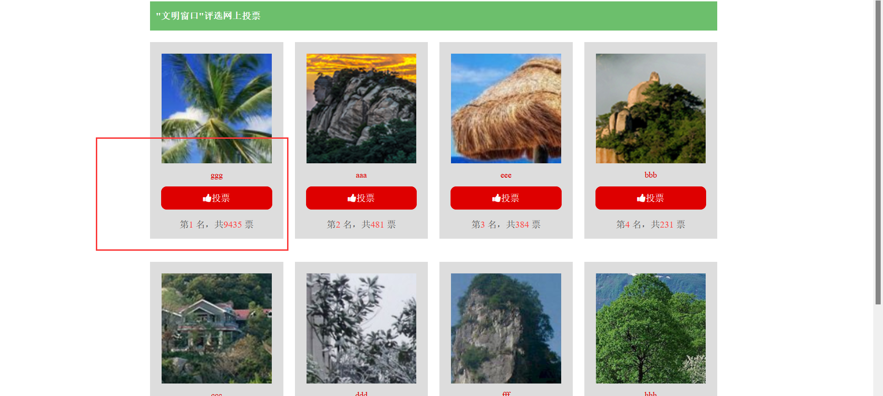Open the aaa name link
Image resolution: width=883 pixels, height=396 pixels.
pos(361,175)
